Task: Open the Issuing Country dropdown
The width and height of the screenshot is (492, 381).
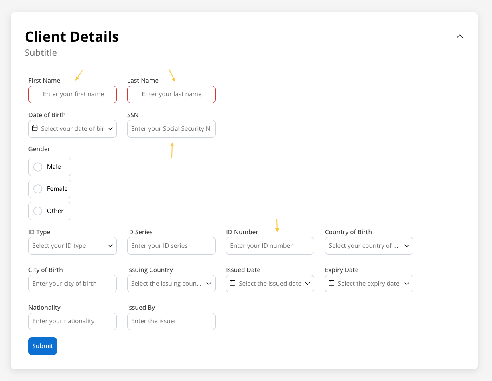Action: click(x=171, y=284)
